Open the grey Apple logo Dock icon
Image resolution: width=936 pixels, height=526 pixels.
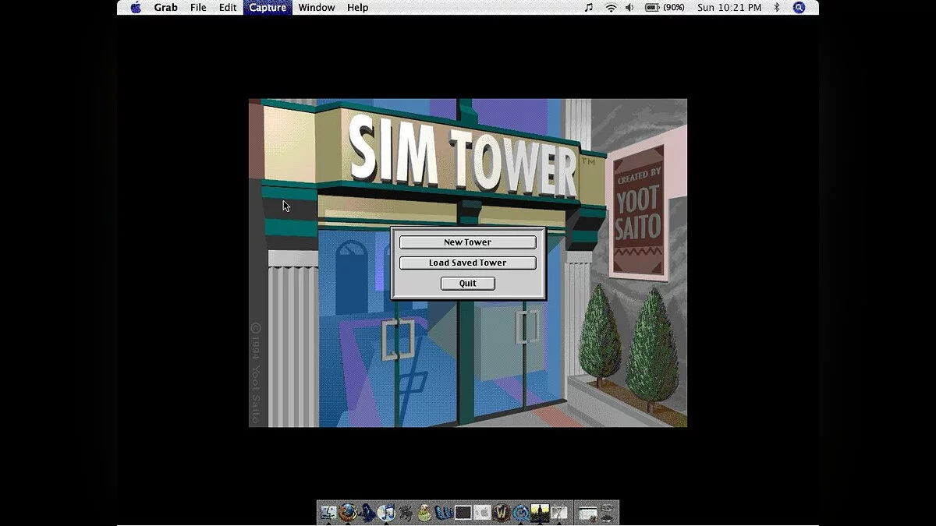click(x=482, y=513)
